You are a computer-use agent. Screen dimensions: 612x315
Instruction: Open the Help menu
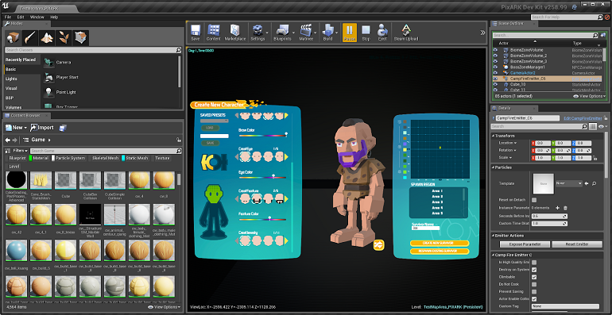click(54, 17)
